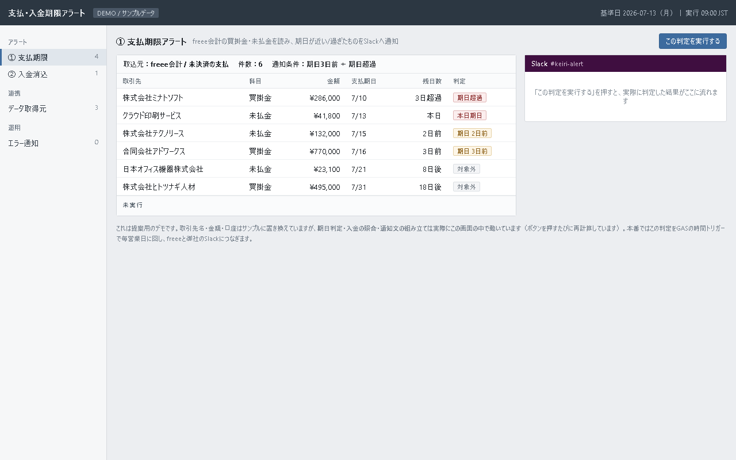This screenshot has height=460, width=736.
Task: Select 株式会社ヒトツナギ人材 vendor name
Action: [x=159, y=187]
